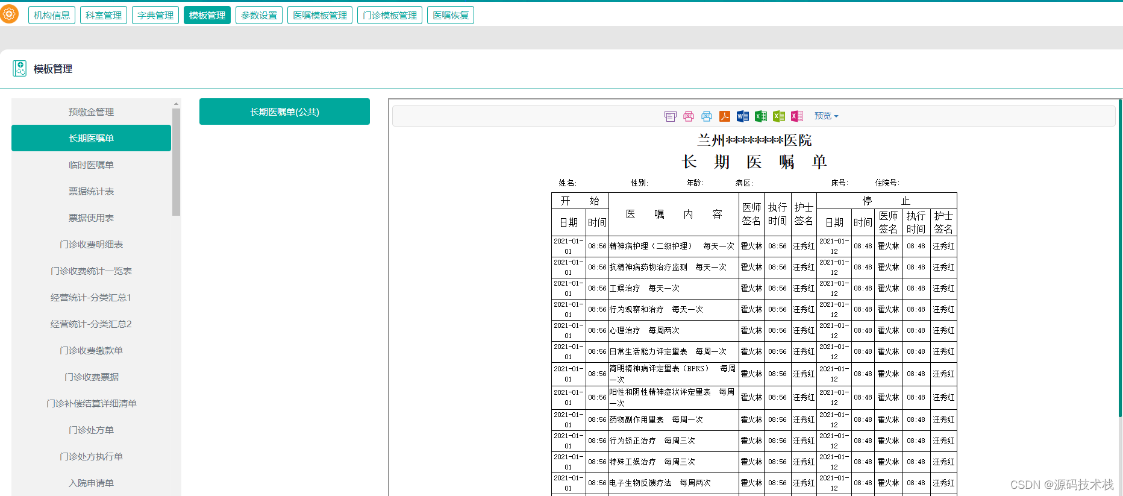This screenshot has width=1123, height=496.
Task: Select 门诊收费统计一览表 in sidebar
Action: 91,271
